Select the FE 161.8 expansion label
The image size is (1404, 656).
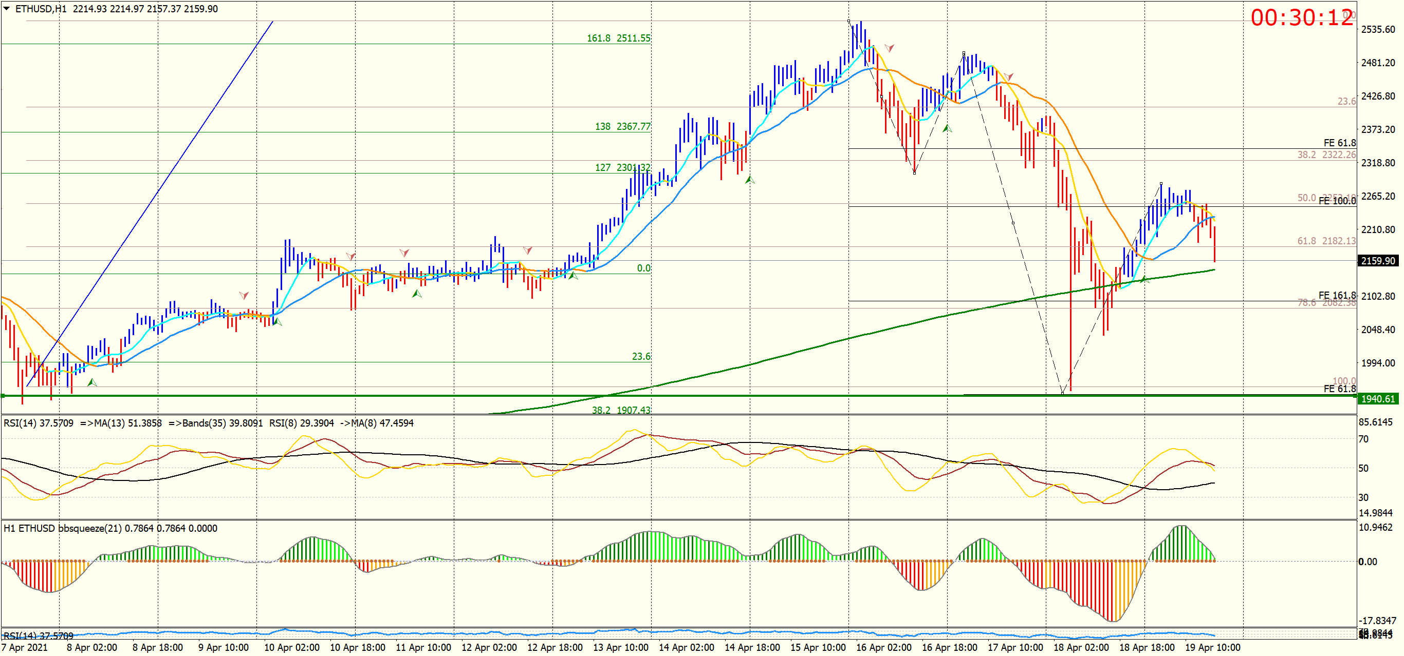point(1336,295)
